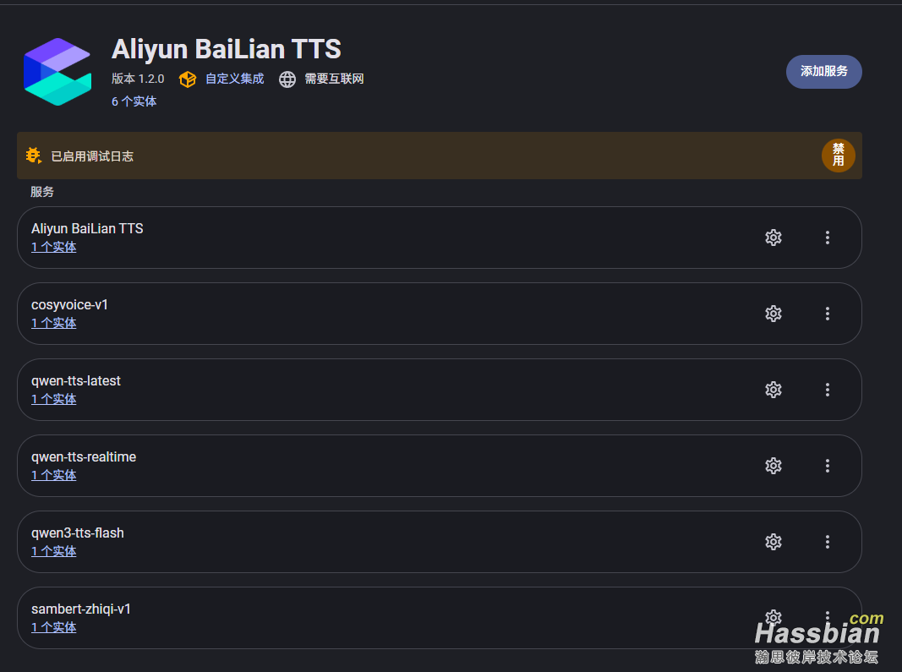Click the orange custom integration box icon
Screen dimensions: 902x672
point(188,79)
